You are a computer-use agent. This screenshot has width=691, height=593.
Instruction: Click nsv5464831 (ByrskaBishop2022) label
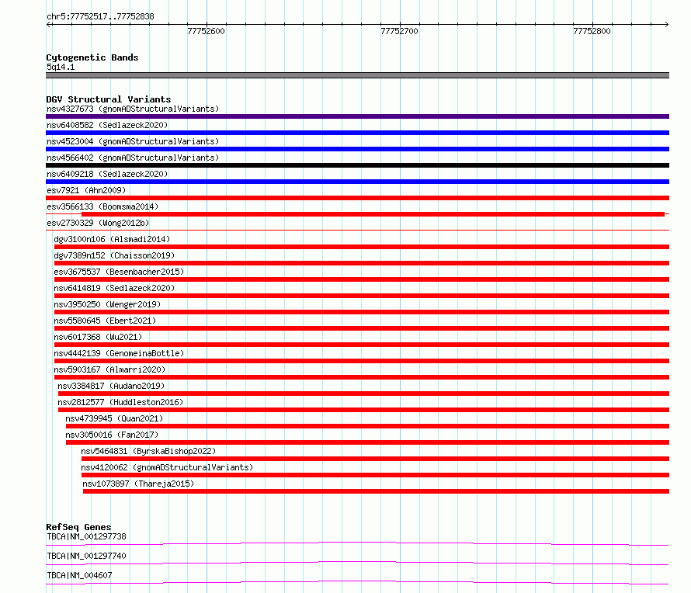click(x=148, y=451)
